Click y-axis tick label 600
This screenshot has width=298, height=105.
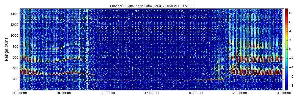[16, 57]
